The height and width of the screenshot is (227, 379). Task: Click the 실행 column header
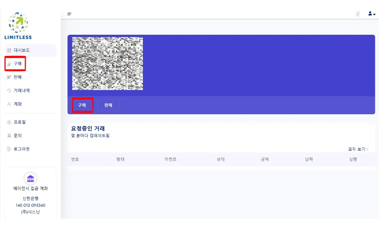353,159
